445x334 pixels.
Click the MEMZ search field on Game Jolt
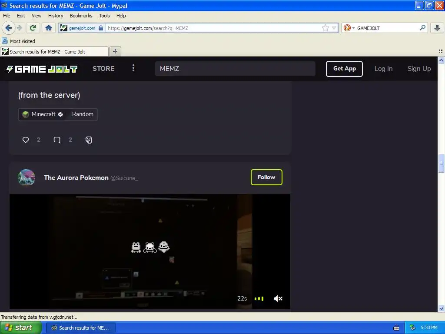coord(235,68)
